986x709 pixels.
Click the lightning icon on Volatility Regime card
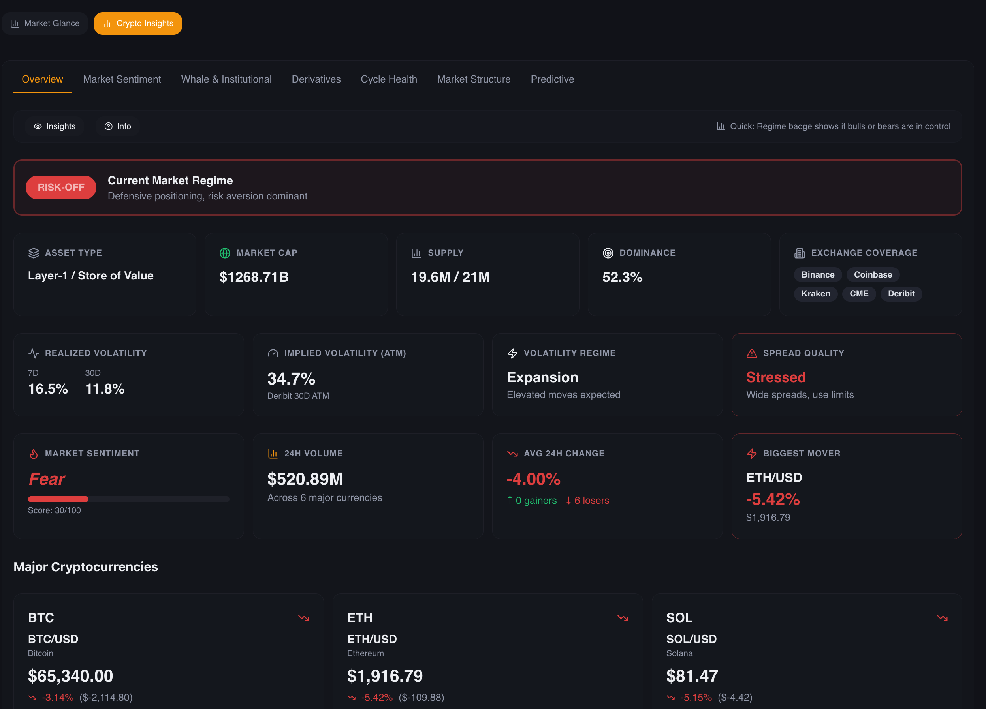tap(513, 353)
